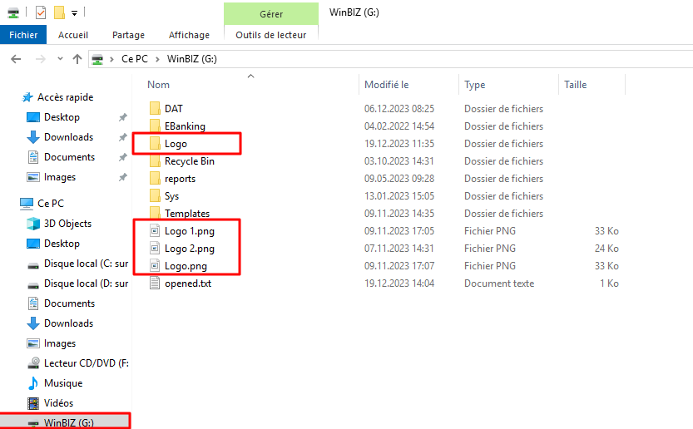Screen dimensions: 693x429
Task: Open the Affichage ribbon tab
Action: (189, 35)
